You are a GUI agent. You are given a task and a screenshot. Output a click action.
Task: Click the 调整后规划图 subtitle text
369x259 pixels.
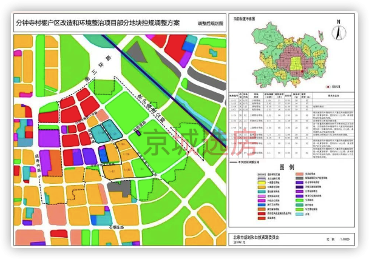211,24
